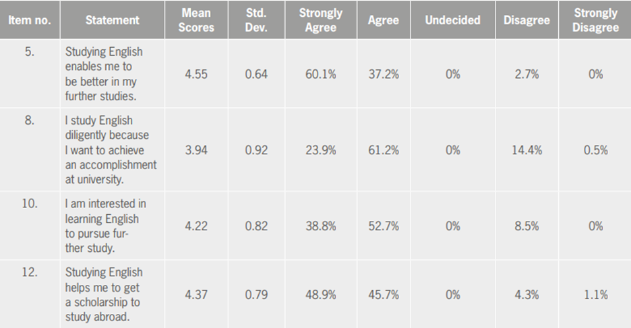Click the mean score 4.55 cell
The height and width of the screenshot is (328, 631).
click(x=198, y=74)
